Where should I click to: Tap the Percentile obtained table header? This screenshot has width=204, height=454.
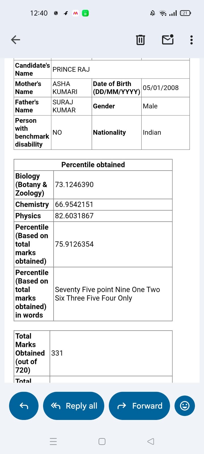pyautogui.click(x=93, y=165)
